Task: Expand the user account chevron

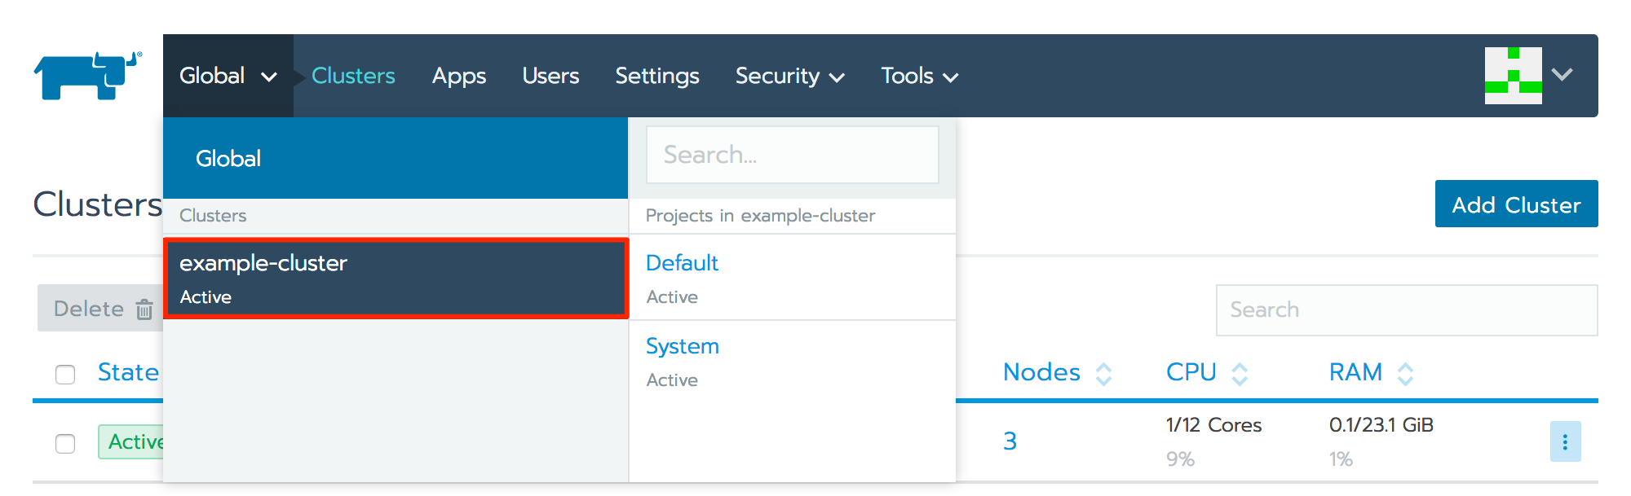Action: pyautogui.click(x=1562, y=75)
